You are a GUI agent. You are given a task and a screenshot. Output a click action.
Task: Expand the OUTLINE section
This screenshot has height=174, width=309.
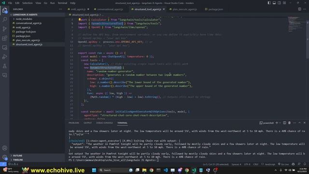[x=38, y=156]
